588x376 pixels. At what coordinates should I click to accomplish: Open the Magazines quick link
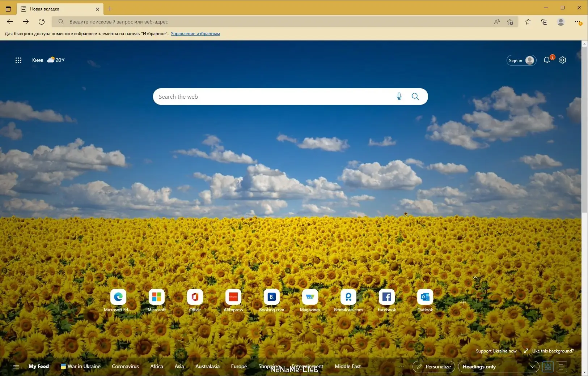point(310,300)
